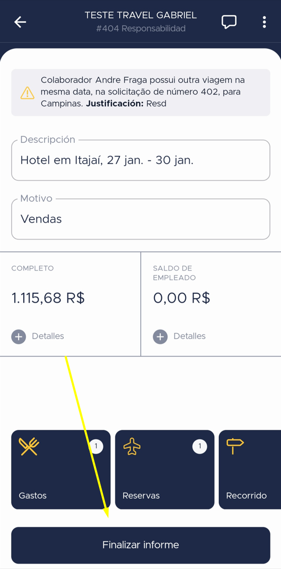Tap the airplane Reservas icon
The width and height of the screenshot is (281, 569).
tap(132, 447)
